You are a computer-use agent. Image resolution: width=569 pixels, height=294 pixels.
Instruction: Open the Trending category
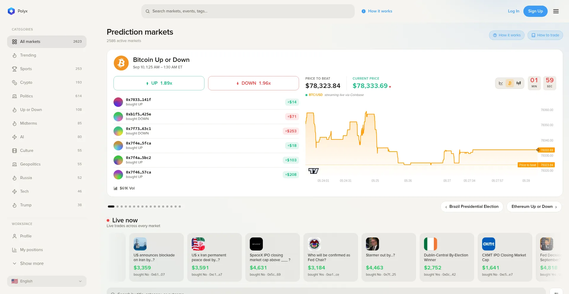click(x=47, y=55)
